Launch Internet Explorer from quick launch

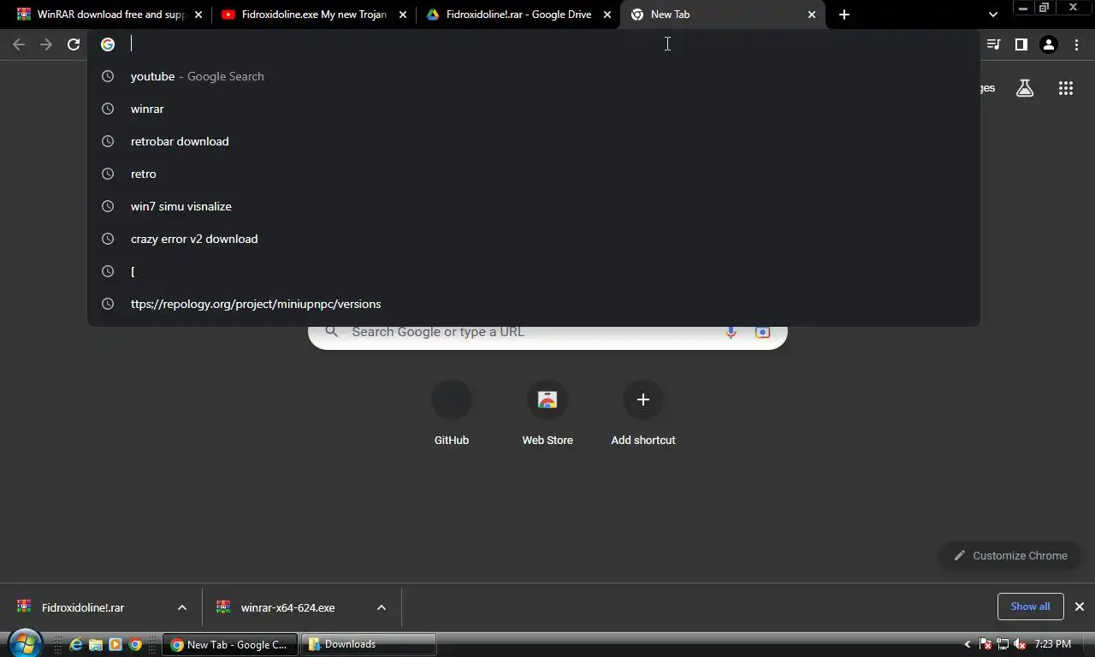[x=76, y=644]
